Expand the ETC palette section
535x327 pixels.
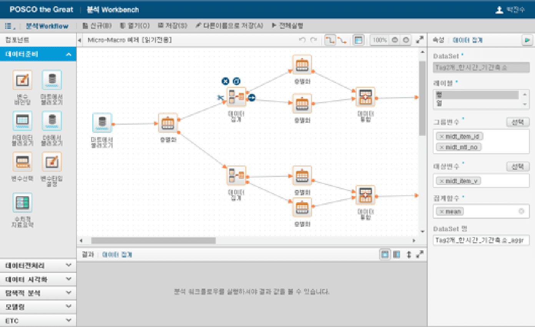click(x=38, y=320)
